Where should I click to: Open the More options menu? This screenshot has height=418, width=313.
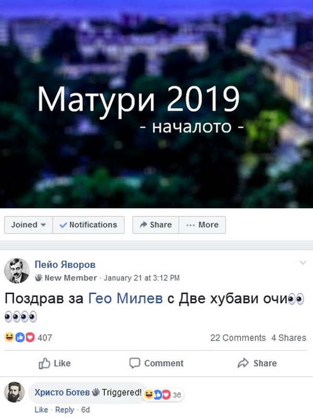tap(202, 225)
